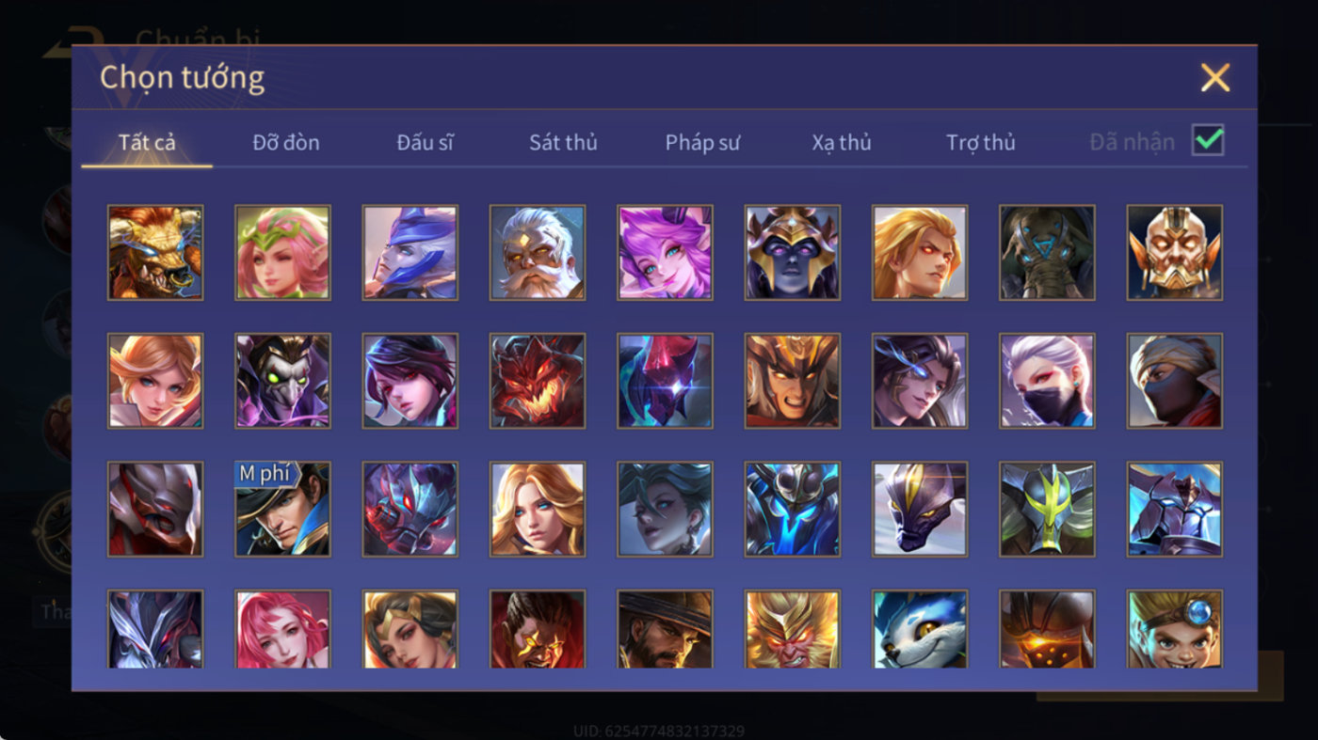
Task: Choose the red demon face hero
Action: point(538,381)
